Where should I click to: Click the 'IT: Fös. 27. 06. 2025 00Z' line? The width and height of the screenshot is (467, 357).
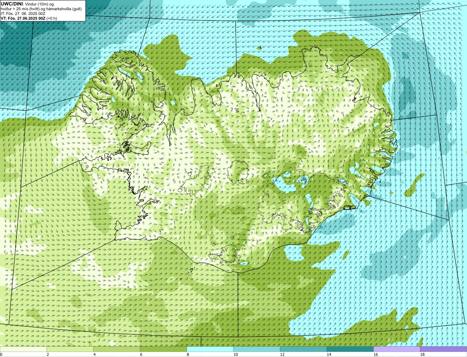click(23, 14)
